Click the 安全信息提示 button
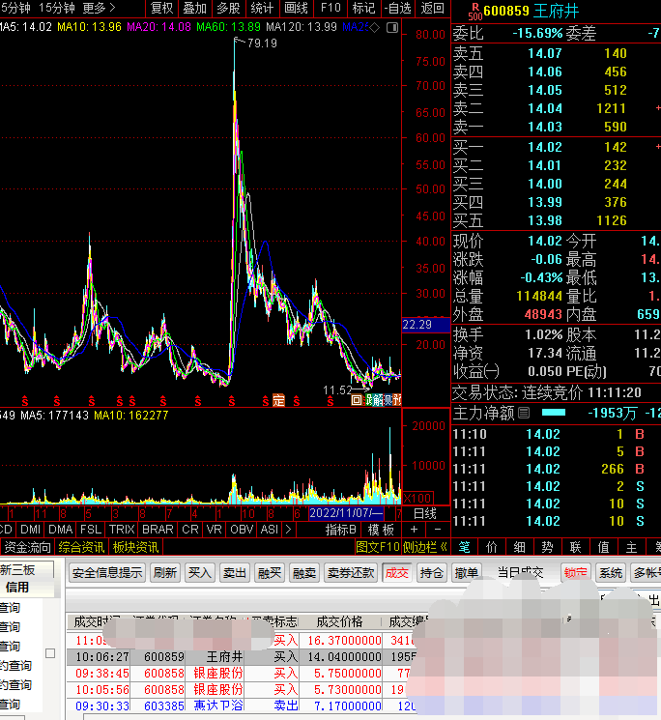Image resolution: width=661 pixels, height=720 pixels. (x=107, y=572)
